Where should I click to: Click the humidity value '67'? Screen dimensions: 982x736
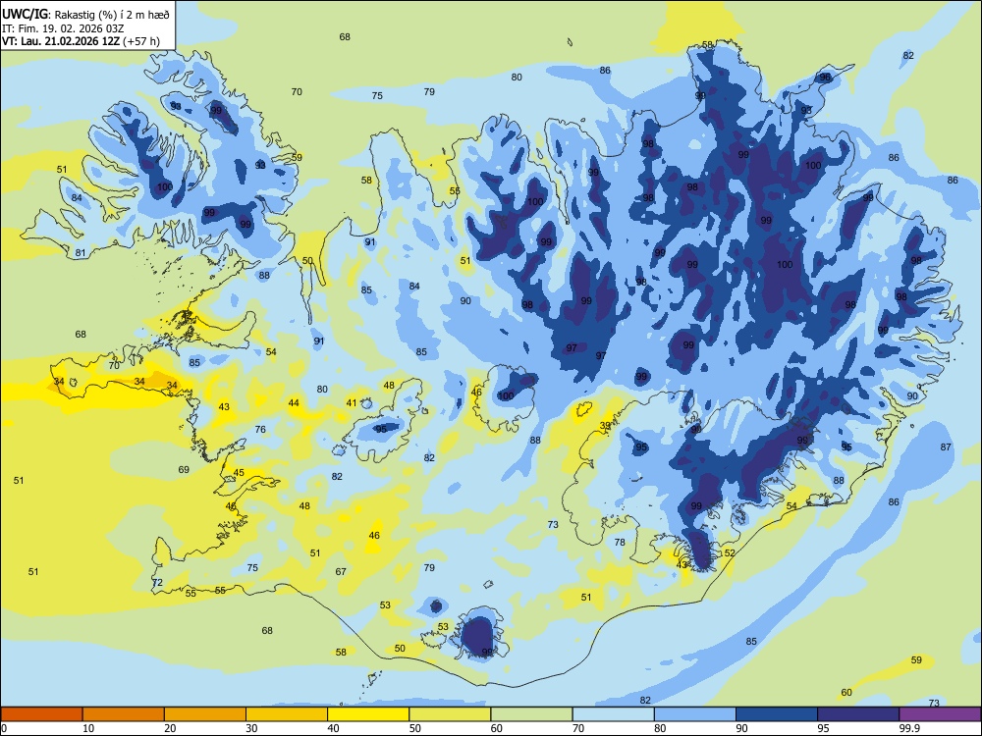click(341, 571)
